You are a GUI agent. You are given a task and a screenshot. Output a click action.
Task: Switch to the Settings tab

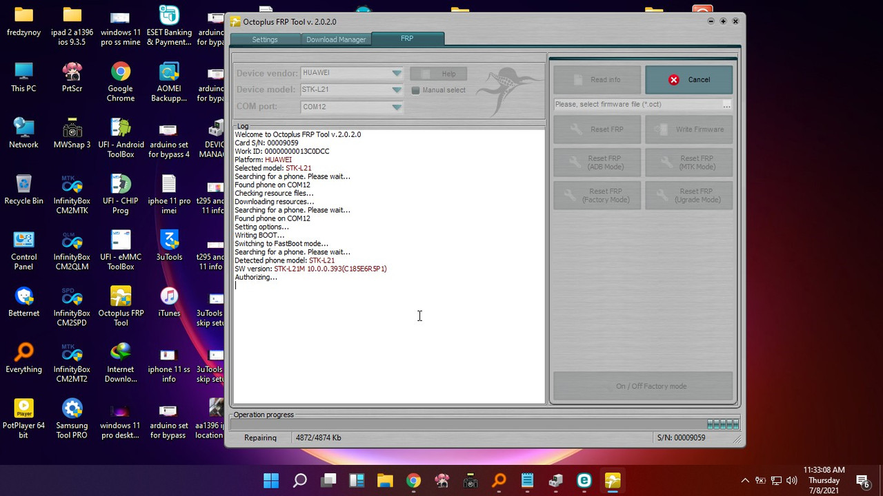(x=265, y=39)
